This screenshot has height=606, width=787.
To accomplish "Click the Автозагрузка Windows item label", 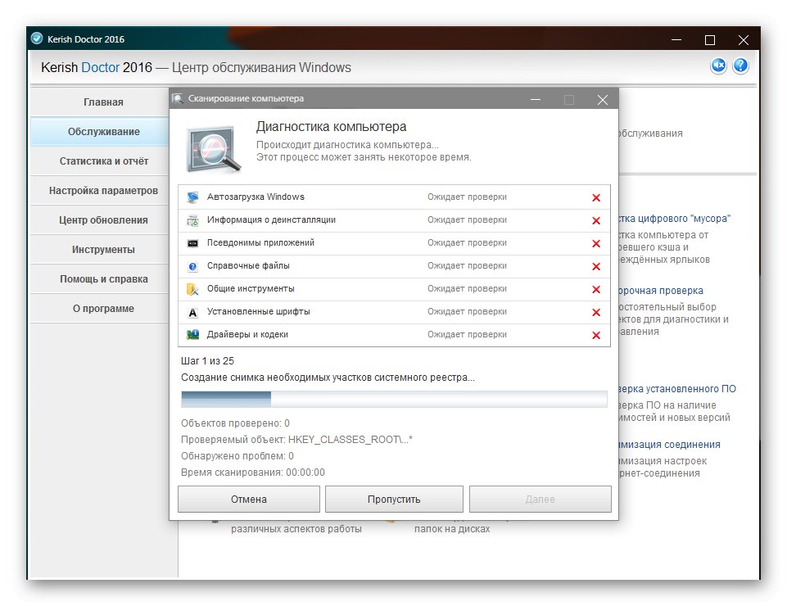I will click(256, 197).
